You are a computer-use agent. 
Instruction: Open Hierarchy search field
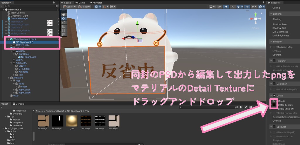[30, 6]
